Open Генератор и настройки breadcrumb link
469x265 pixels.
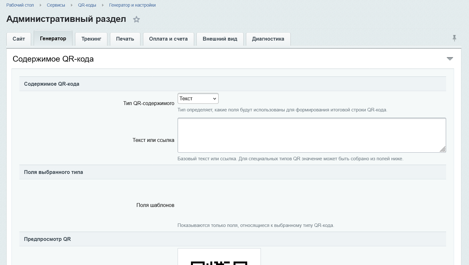tap(133, 5)
